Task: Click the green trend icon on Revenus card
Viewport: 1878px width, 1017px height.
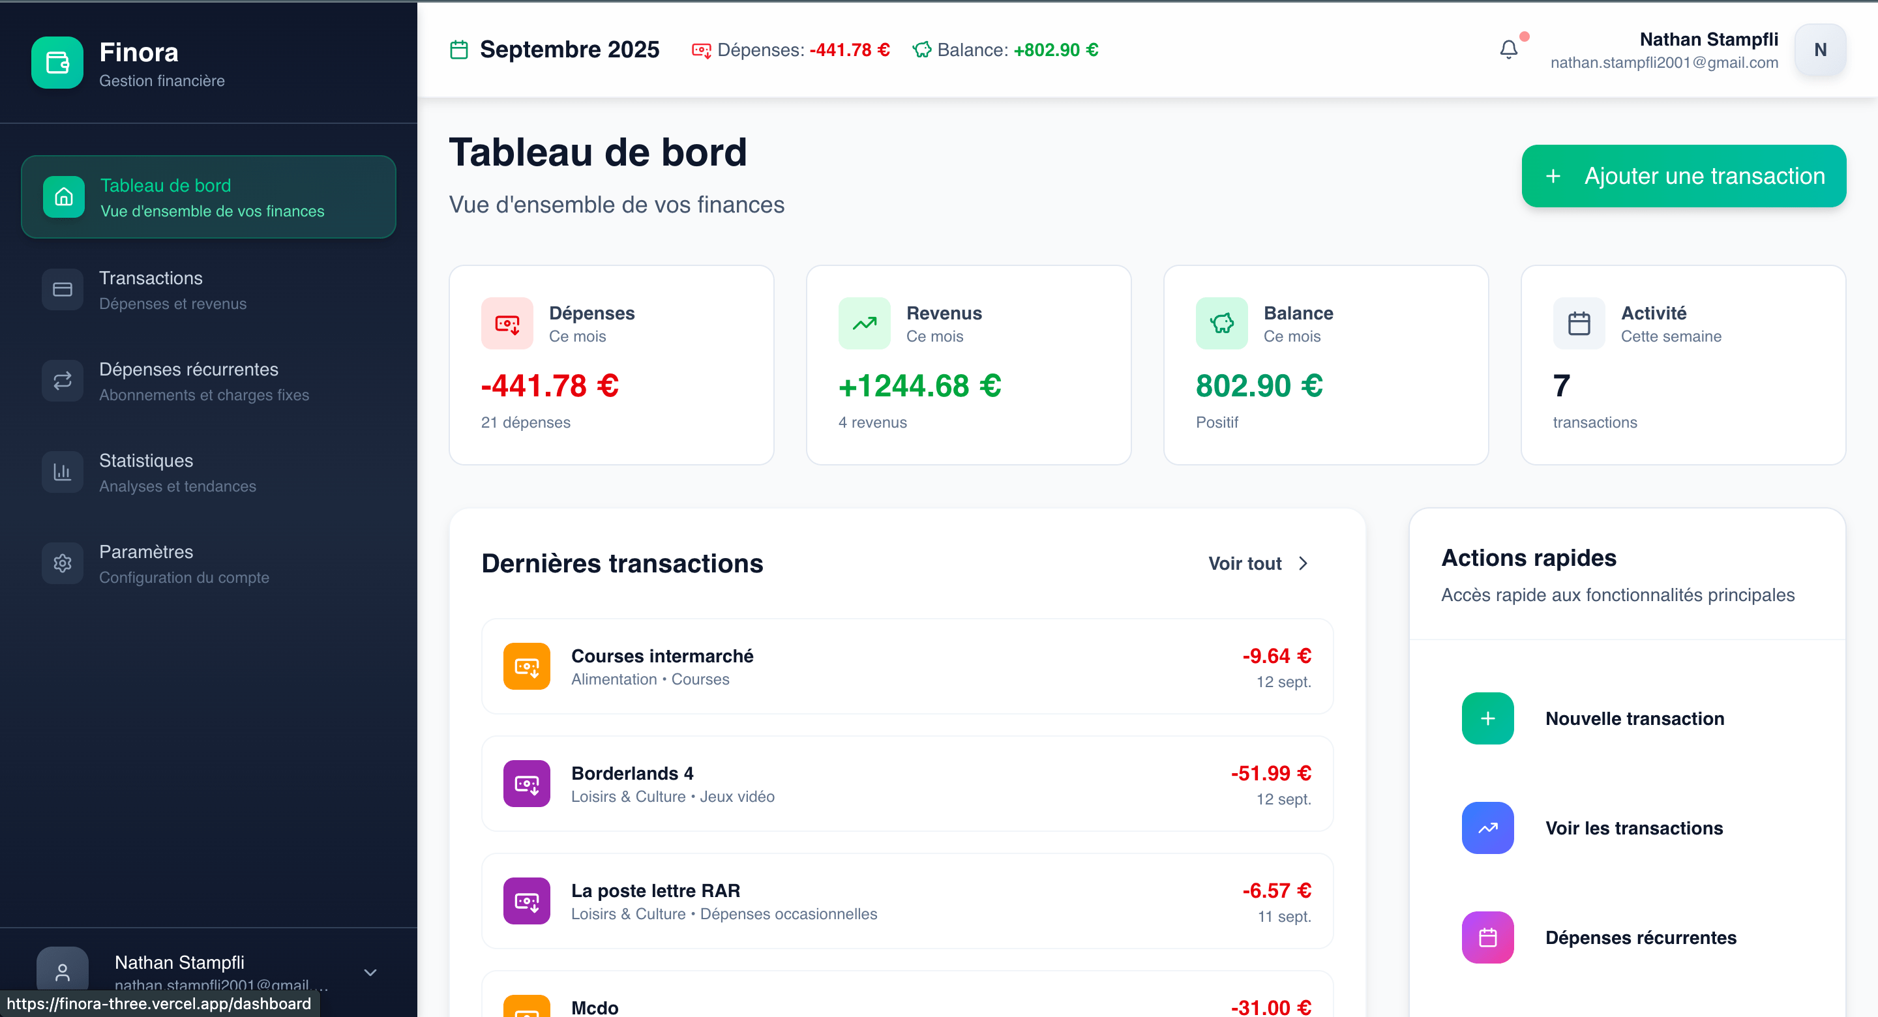Action: (865, 323)
